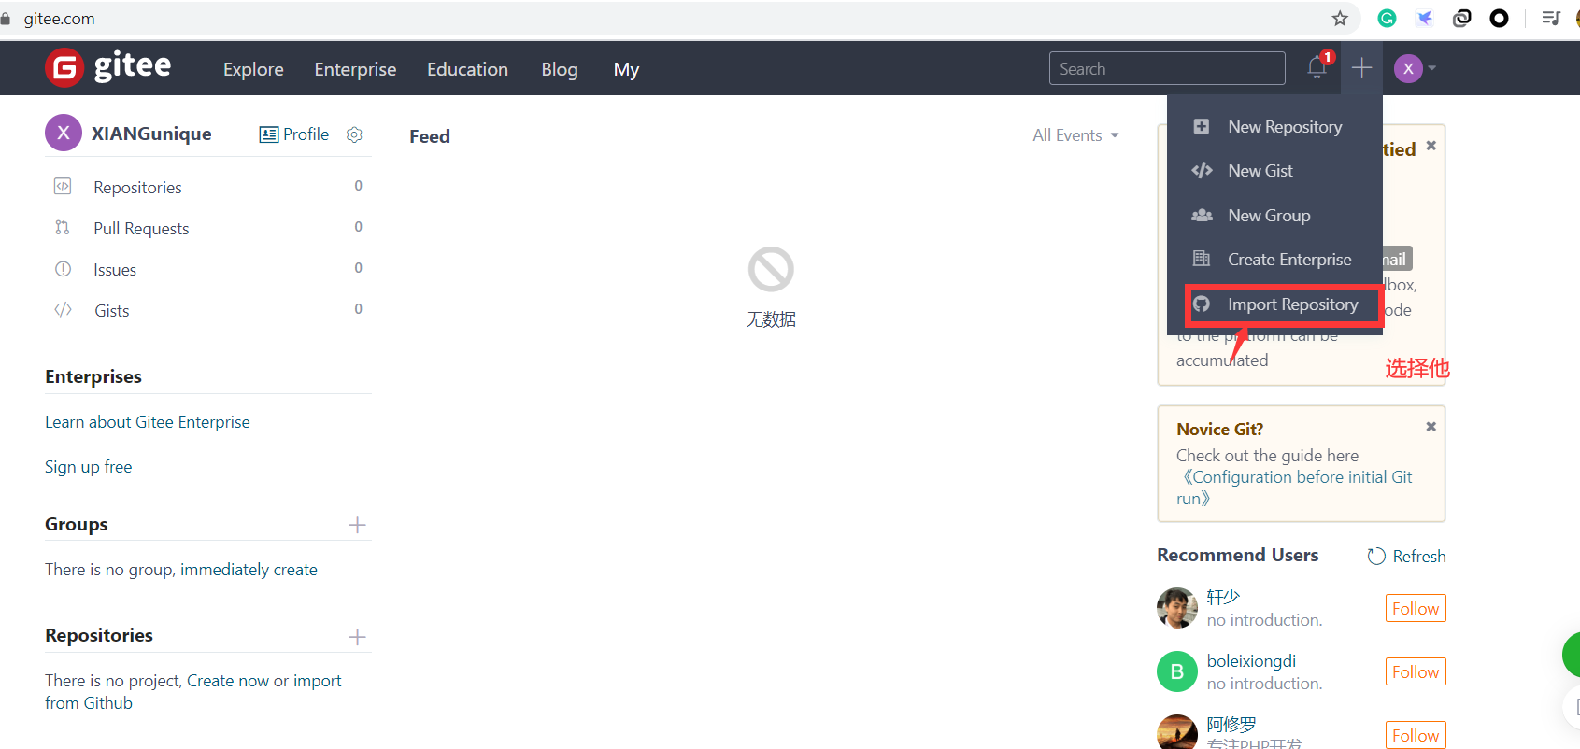This screenshot has width=1580, height=749.
Task: Select New Repository from dropdown
Action: tap(1274, 127)
